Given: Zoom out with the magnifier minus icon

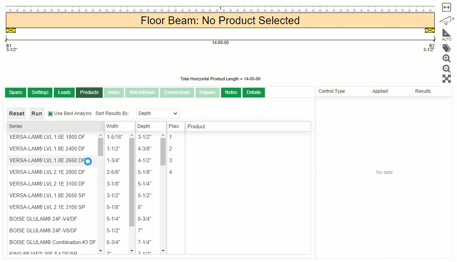Looking at the screenshot, I should click(446, 69).
